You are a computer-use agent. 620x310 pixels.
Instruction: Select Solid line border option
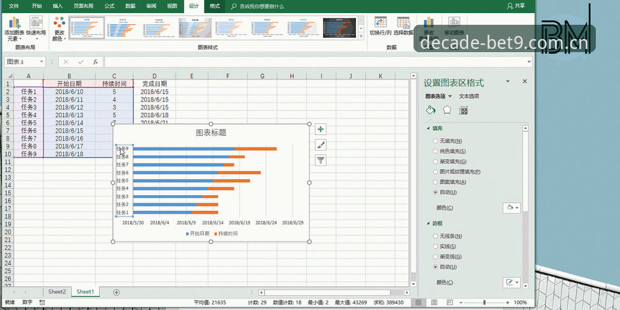tap(435, 246)
